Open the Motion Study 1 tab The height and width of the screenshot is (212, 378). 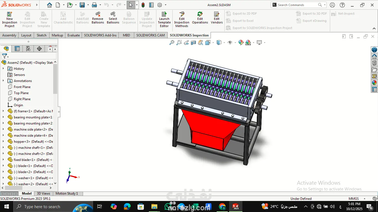67,194
